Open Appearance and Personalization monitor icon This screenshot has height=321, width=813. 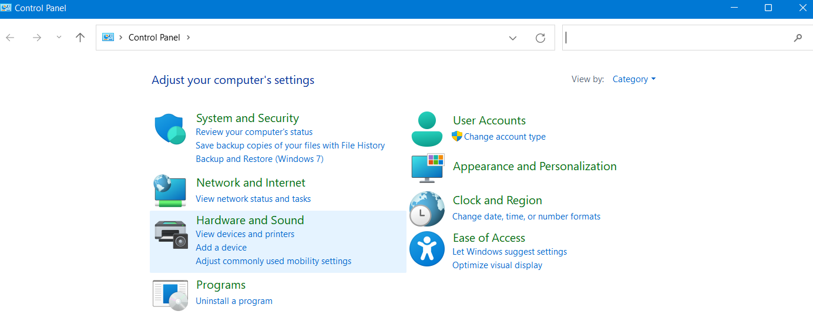(x=427, y=167)
